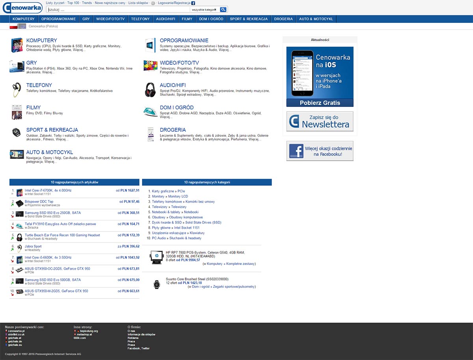Click the Windows box icon beside OPROGRAMOWANIE

pyautogui.click(x=150, y=45)
